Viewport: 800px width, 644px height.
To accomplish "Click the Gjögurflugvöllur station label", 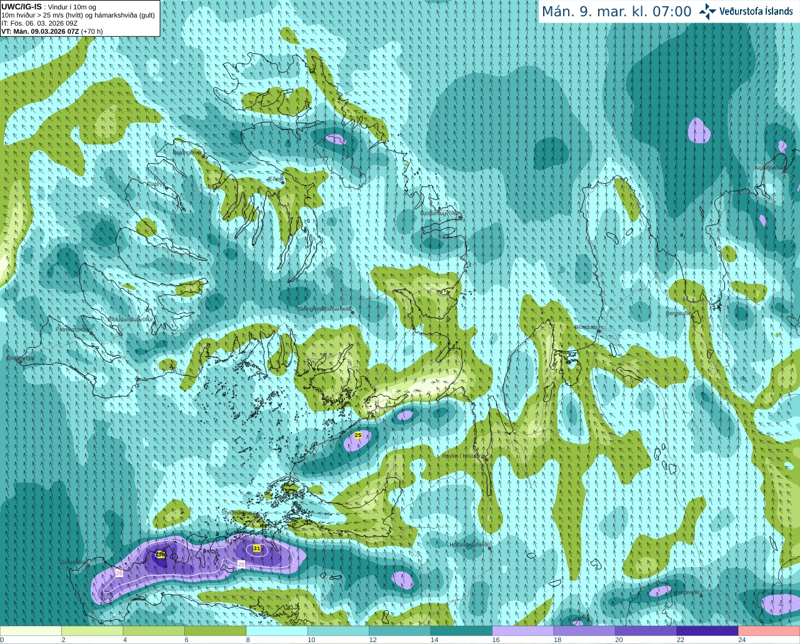I will (440, 213).
